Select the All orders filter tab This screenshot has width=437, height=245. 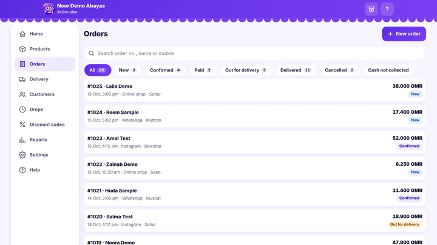[x=98, y=70]
